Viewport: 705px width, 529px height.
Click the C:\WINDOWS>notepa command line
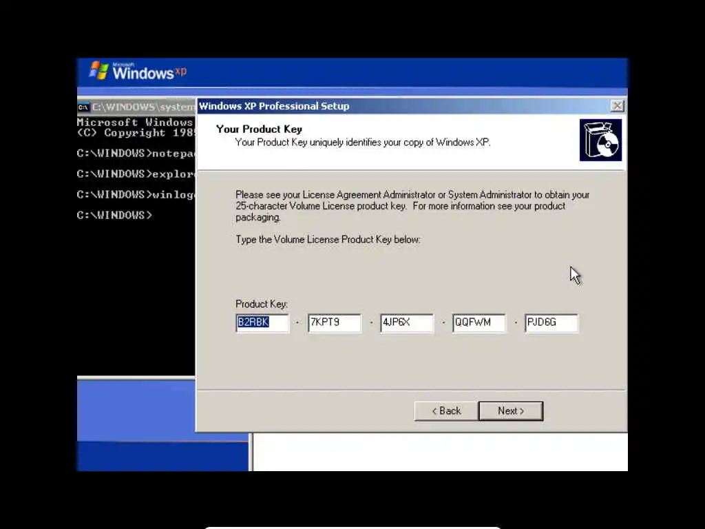(136, 154)
